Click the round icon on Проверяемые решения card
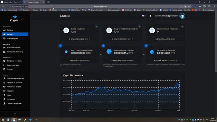Viewport: 217px width, 122px height. [152, 30]
